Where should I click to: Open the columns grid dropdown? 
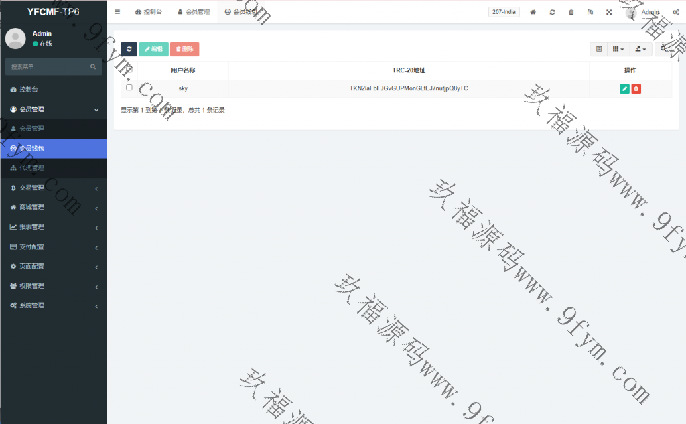(618, 49)
